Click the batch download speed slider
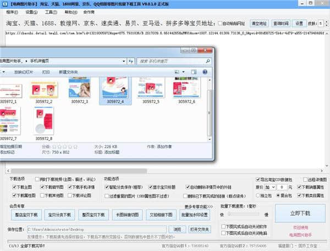 244,214
